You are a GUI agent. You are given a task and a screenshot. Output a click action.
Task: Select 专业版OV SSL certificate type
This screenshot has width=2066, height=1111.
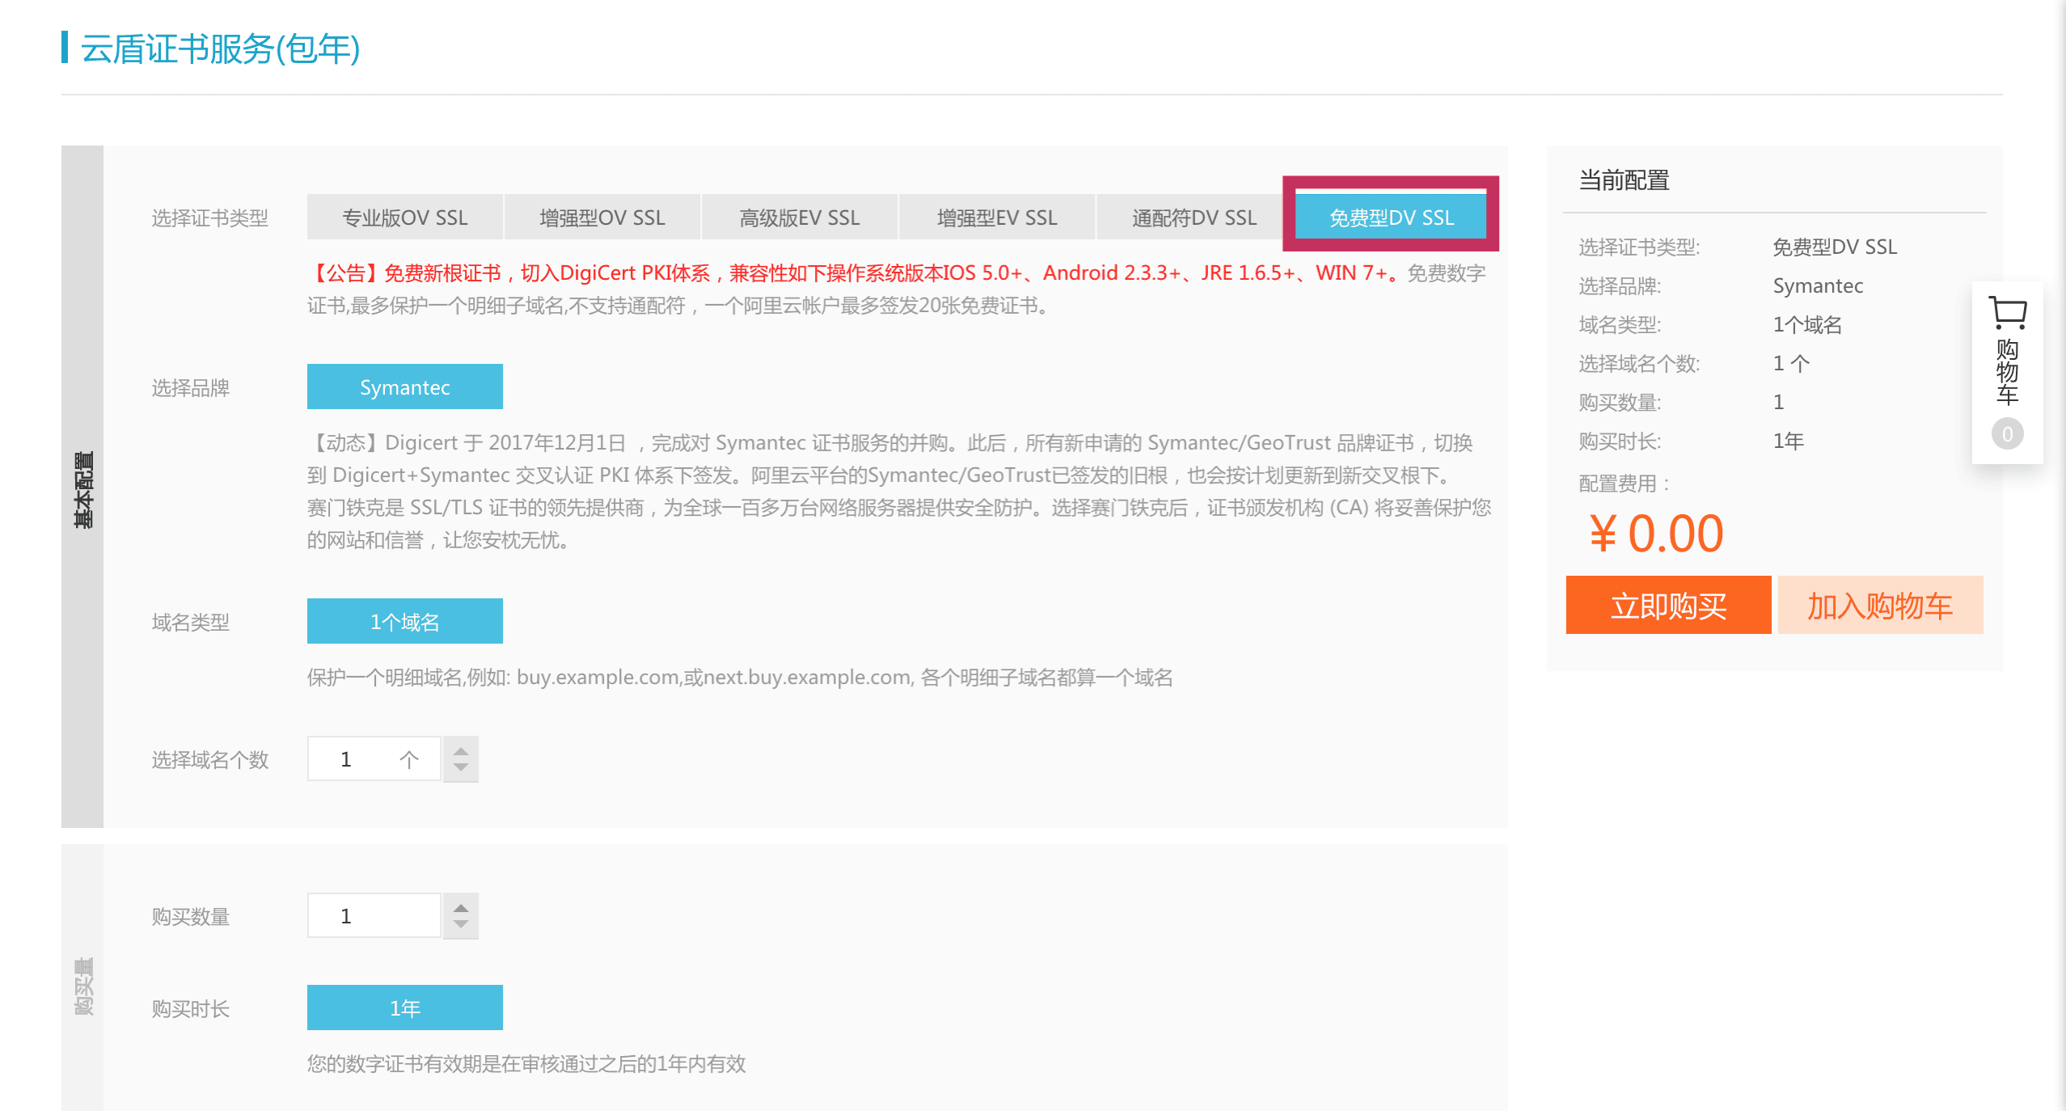405,218
